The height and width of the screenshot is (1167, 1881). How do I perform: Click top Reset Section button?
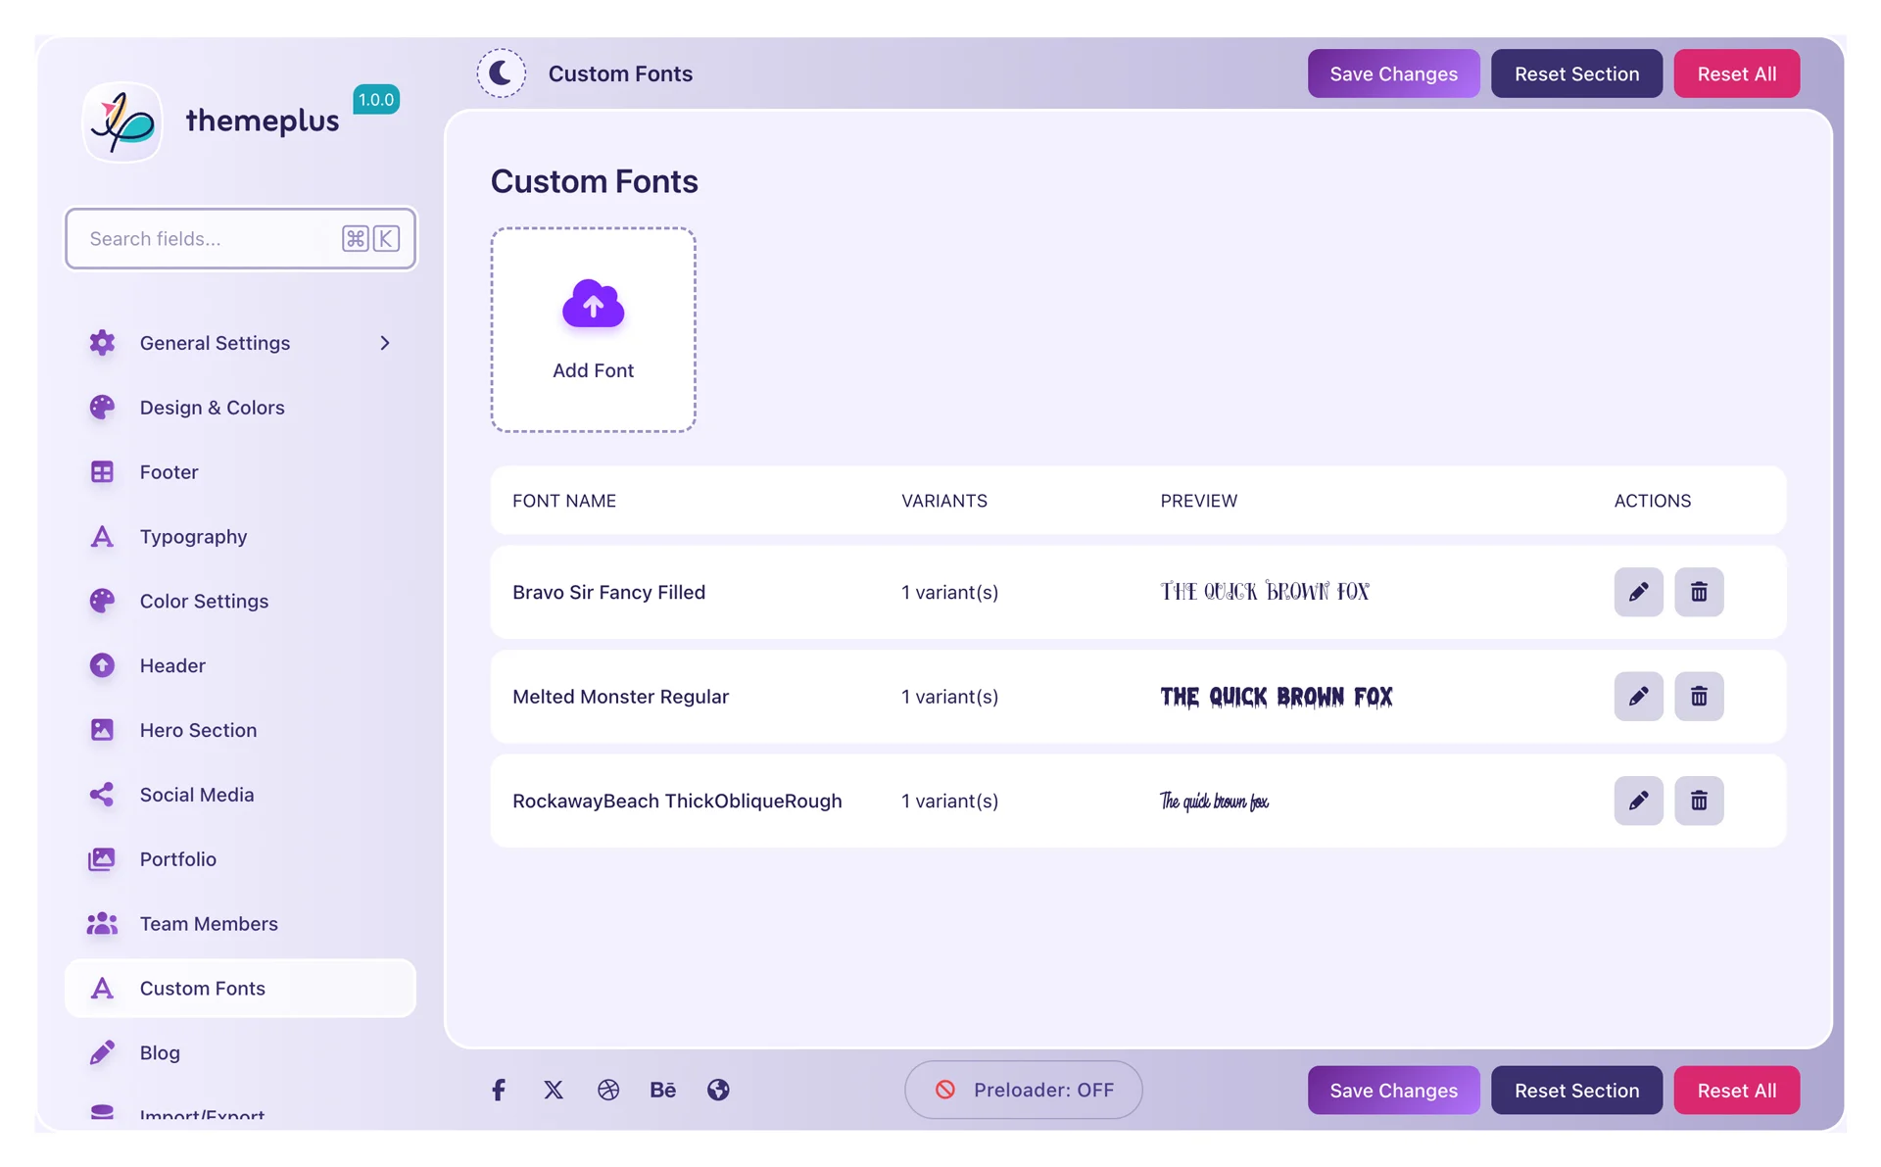tap(1575, 73)
